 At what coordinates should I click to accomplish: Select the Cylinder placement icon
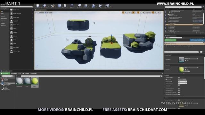click(x=12, y=36)
